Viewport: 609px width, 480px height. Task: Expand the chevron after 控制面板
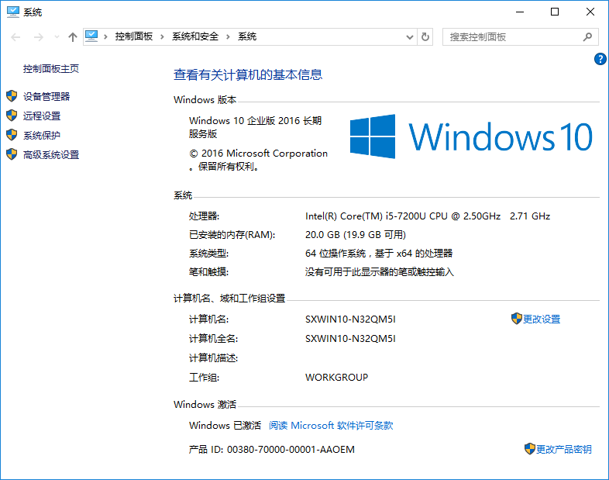pos(162,37)
